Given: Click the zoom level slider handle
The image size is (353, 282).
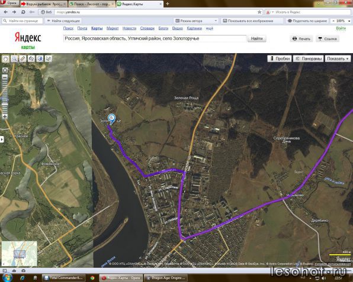Looking at the screenshot, I should pyautogui.click(x=5, y=104).
